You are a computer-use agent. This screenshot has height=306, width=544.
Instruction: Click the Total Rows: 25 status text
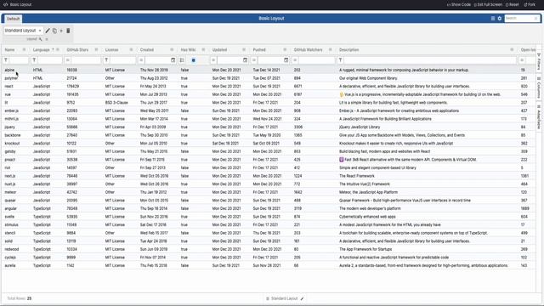point(20,298)
